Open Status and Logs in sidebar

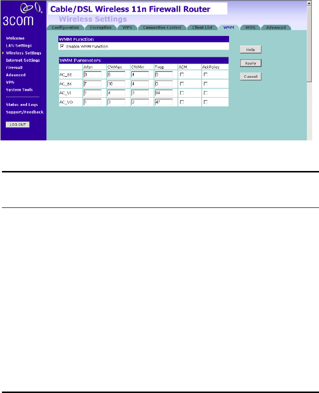tap(22, 104)
